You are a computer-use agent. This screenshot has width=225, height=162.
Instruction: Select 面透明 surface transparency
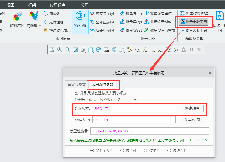(52, 14)
